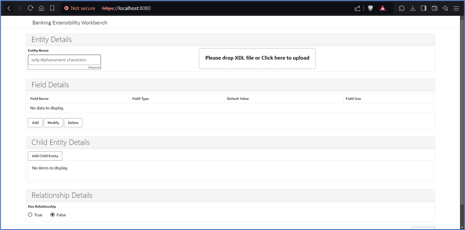465x230 pixels.
Task: Click the browser back arrow icon
Action: pos(9,8)
